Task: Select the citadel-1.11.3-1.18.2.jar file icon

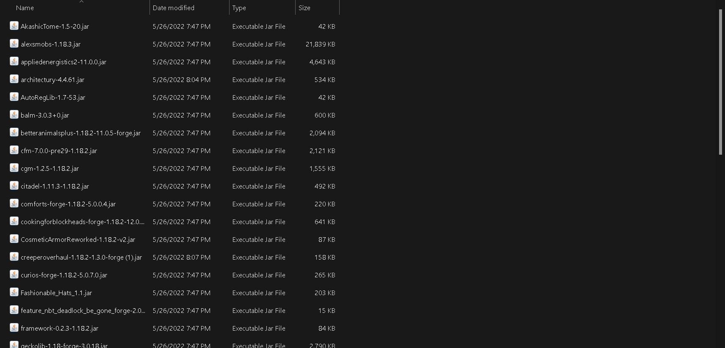Action: coord(14,186)
